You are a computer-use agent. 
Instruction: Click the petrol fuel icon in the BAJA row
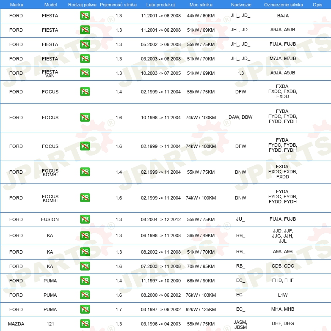point(85,16)
